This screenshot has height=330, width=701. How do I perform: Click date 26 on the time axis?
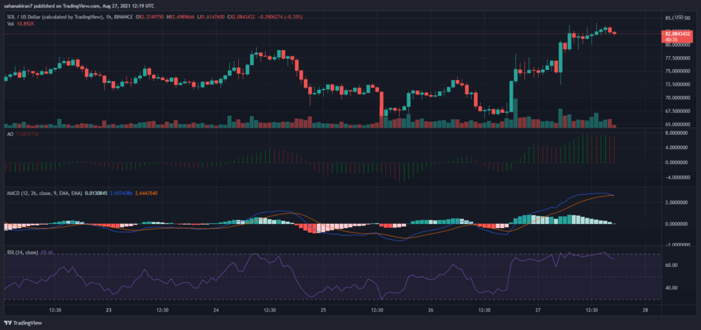431,310
